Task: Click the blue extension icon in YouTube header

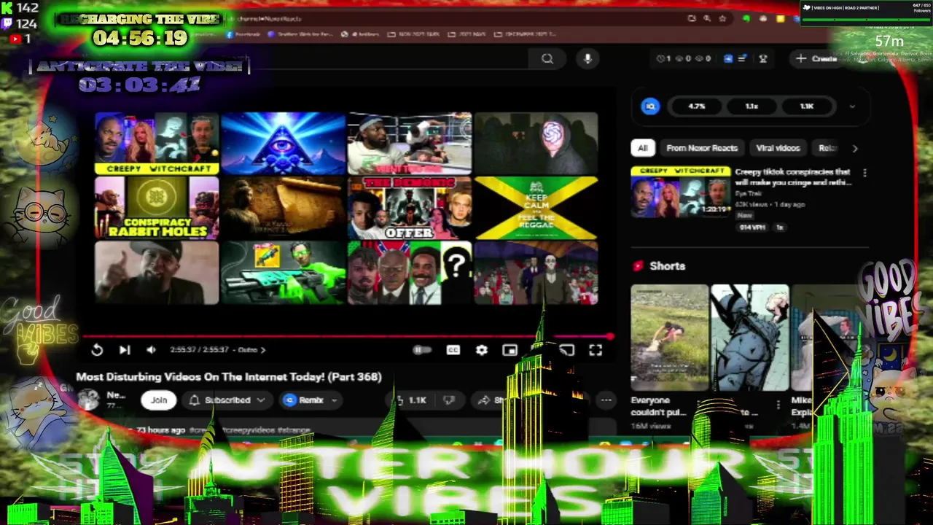Action: (x=727, y=58)
